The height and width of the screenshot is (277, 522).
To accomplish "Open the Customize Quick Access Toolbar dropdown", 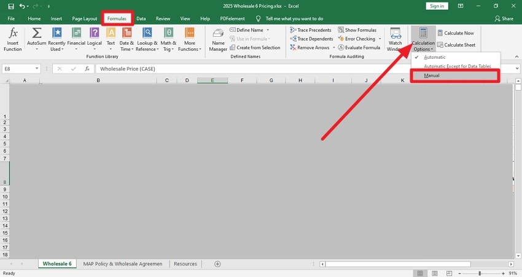I will 49,6.
